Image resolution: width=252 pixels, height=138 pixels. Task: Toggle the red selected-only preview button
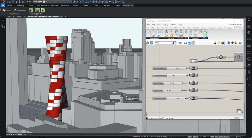222,43
